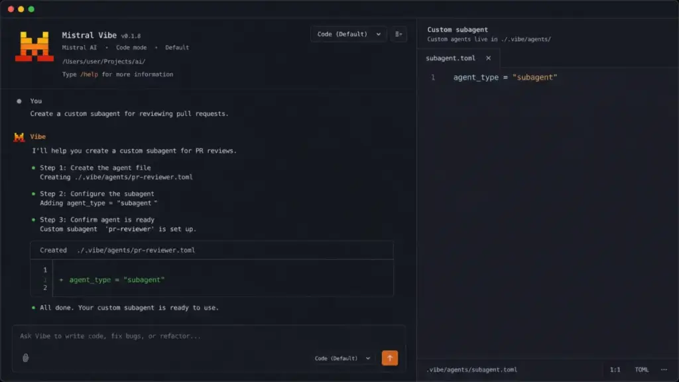Click the Custom agents live in ./.vibe/agents/ subtitle
The width and height of the screenshot is (679, 382).
coord(489,39)
